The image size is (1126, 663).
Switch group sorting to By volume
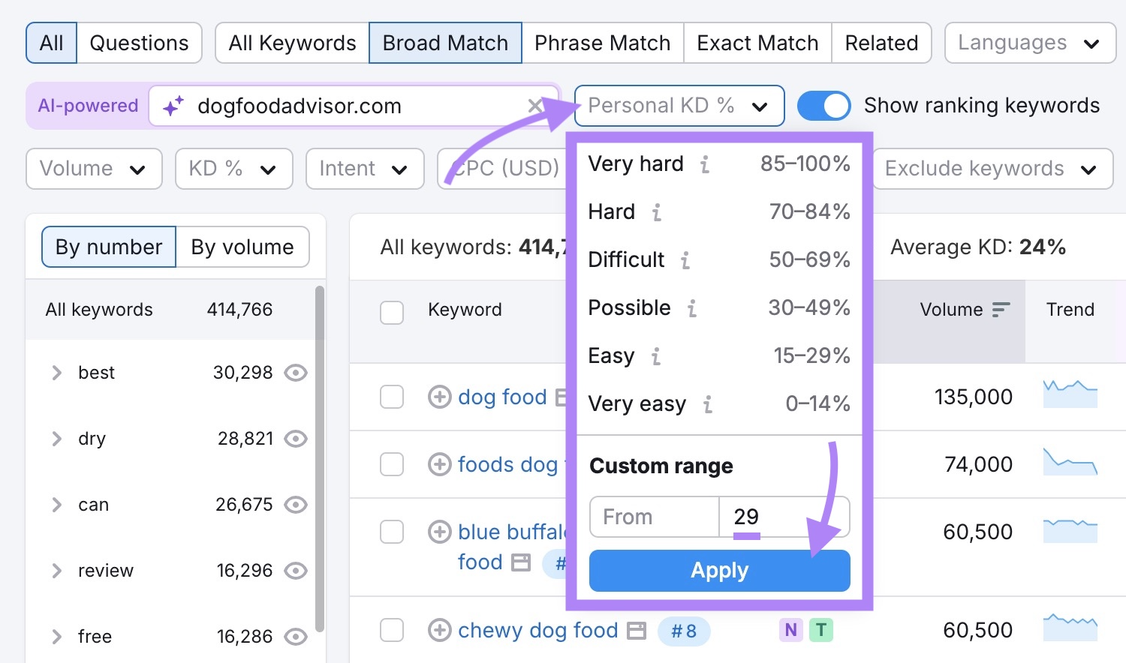pos(242,247)
